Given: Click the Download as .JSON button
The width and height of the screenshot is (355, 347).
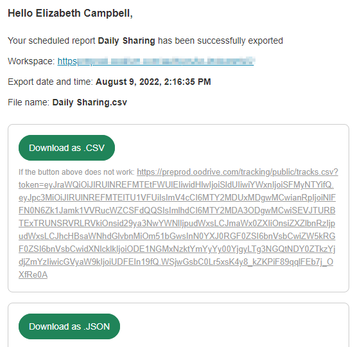Looking at the screenshot, I should point(69,326).
